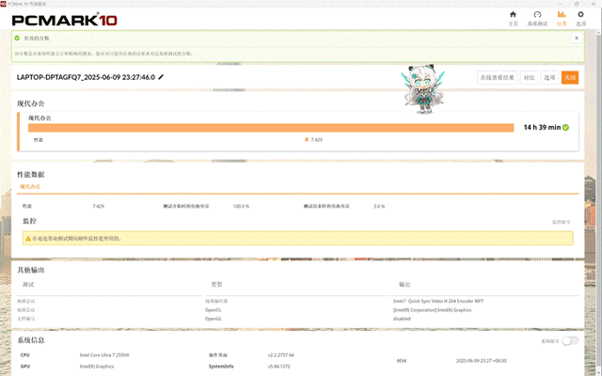This screenshot has height=376, width=602.
Task: Click the pencil icon to rename result
Action: (161, 77)
